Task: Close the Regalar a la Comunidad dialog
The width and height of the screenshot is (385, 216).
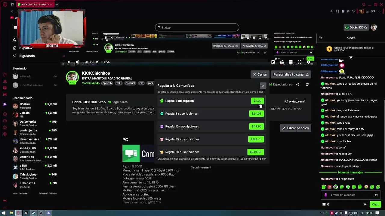Action: point(263,86)
